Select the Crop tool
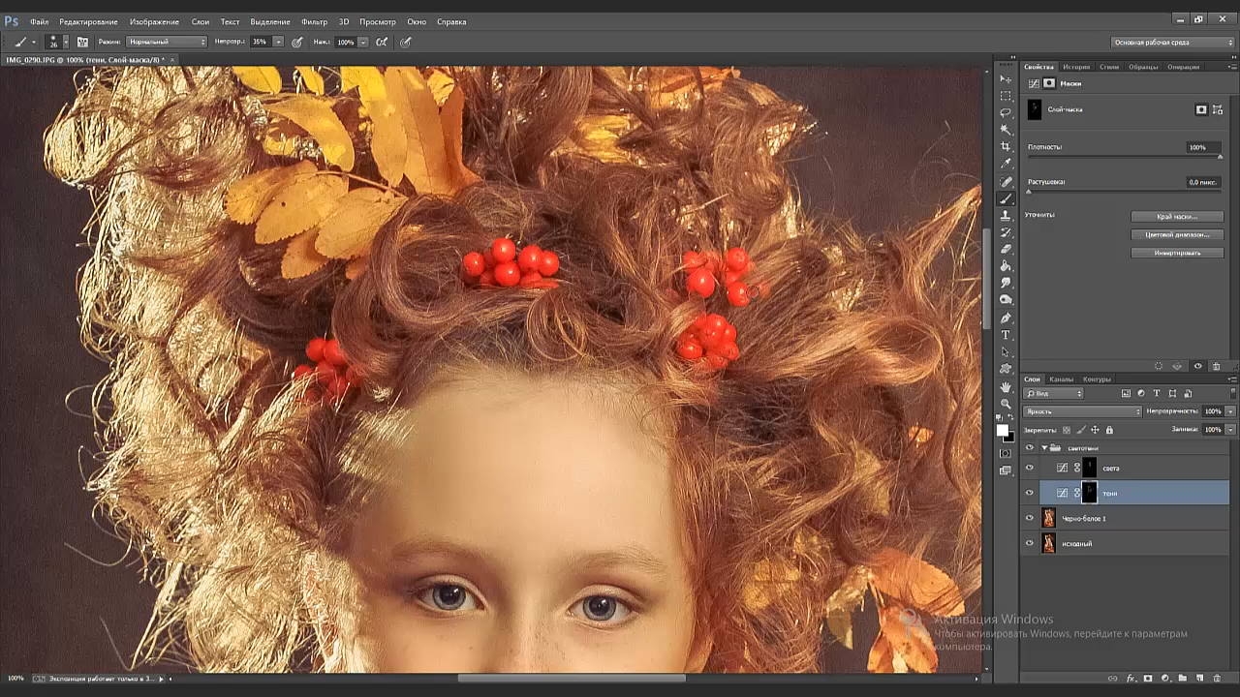1240x697 pixels. coord(1006,146)
